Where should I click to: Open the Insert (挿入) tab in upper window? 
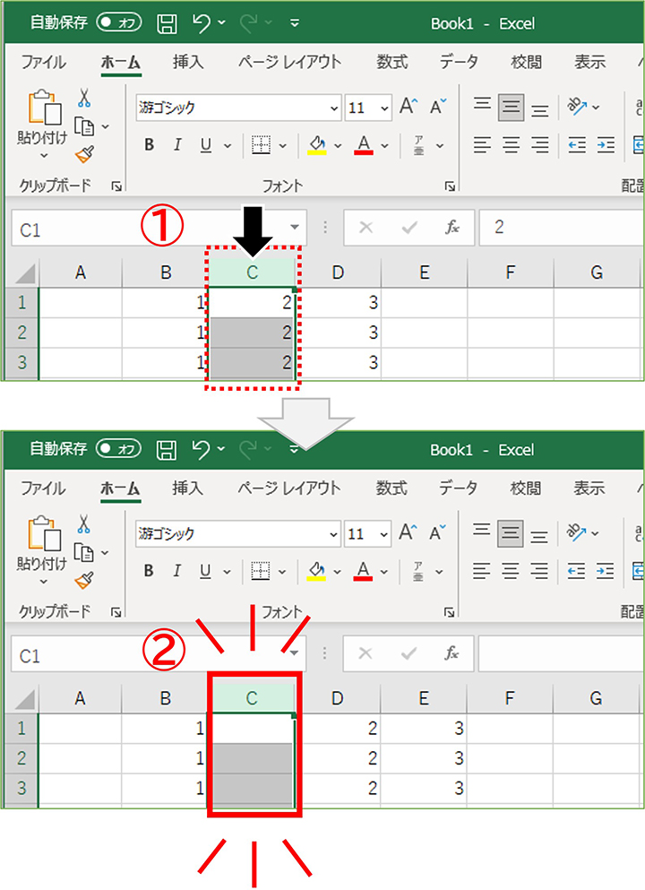[x=188, y=62]
